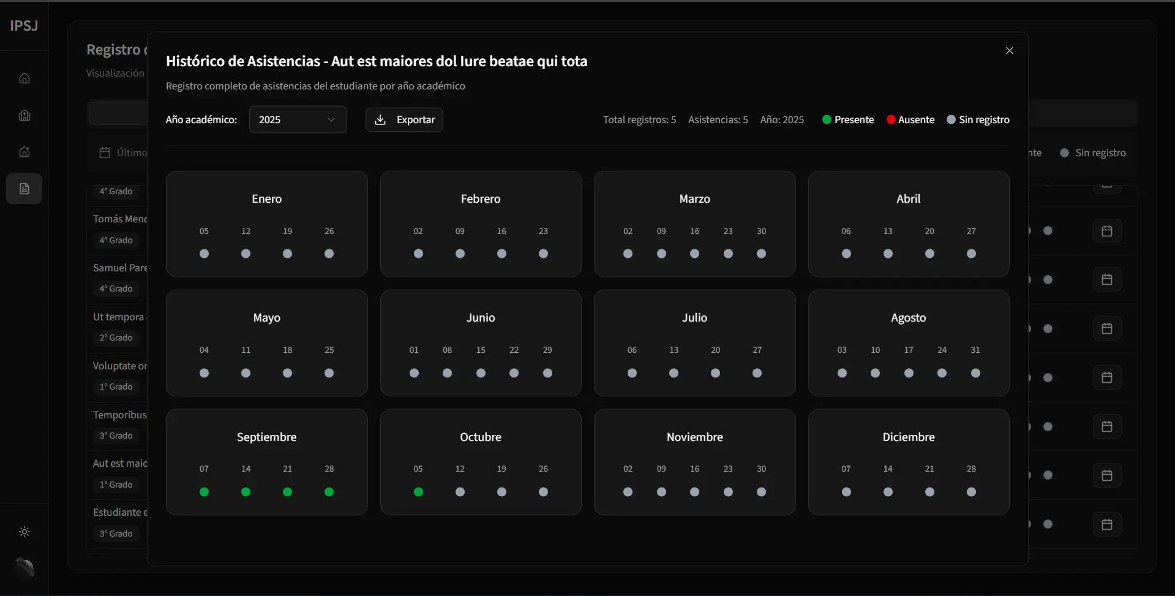Select Septiembre 07 green attendance dot
The image size is (1175, 596).
pos(204,492)
